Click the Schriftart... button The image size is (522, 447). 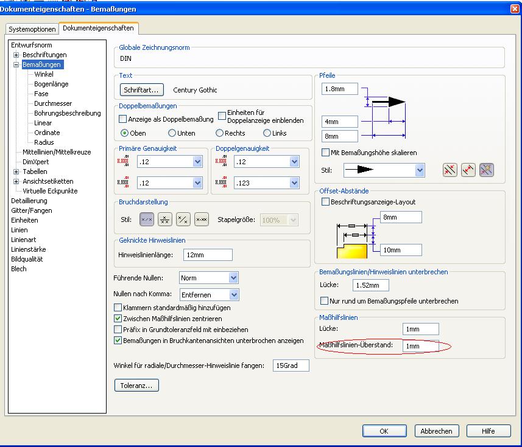point(141,90)
